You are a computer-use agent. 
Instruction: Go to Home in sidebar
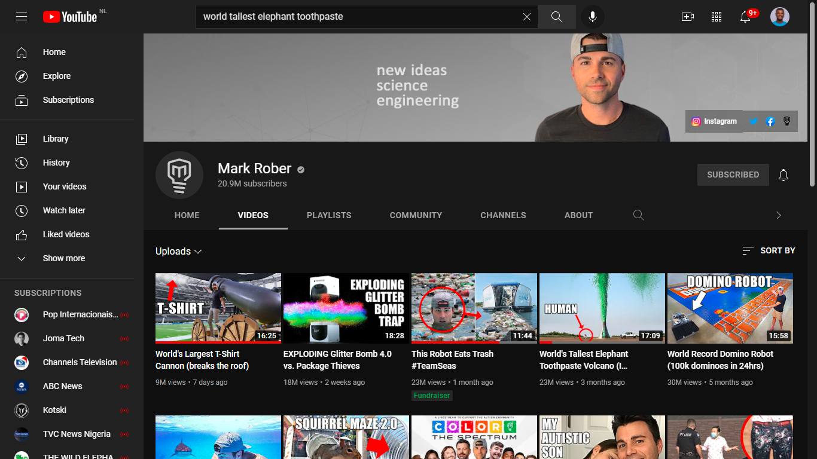point(67,52)
